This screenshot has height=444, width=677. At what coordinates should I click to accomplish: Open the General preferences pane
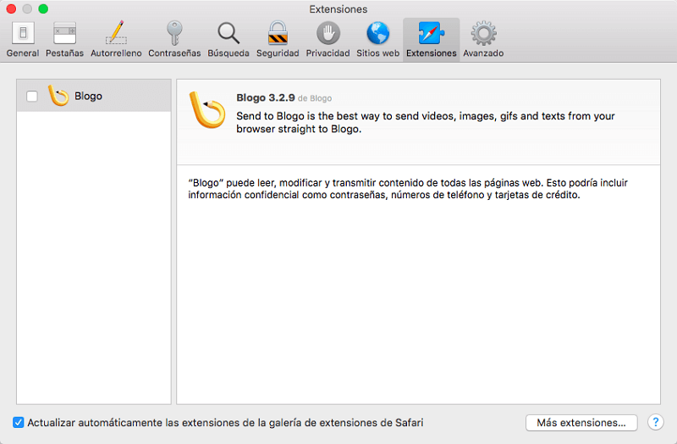(x=23, y=39)
